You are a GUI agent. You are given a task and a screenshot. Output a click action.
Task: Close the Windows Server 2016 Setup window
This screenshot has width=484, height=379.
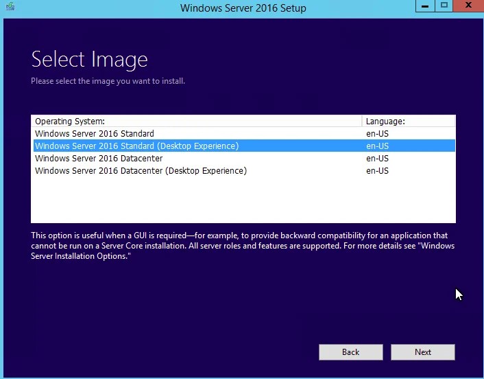468,6
